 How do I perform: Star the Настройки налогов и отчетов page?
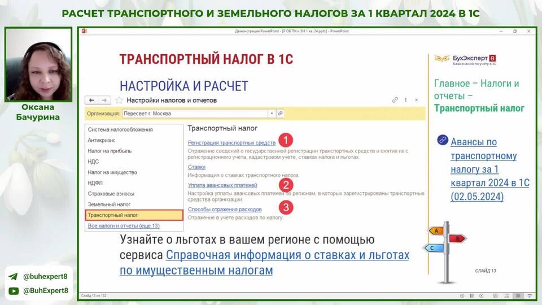(119, 101)
